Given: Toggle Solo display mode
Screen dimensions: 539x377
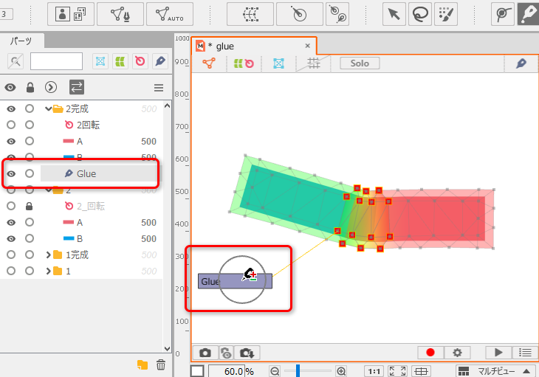Looking at the screenshot, I should pos(360,63).
